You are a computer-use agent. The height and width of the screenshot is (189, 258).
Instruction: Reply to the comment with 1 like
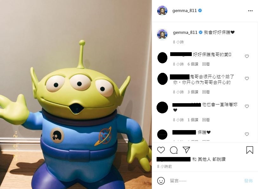[206, 120]
